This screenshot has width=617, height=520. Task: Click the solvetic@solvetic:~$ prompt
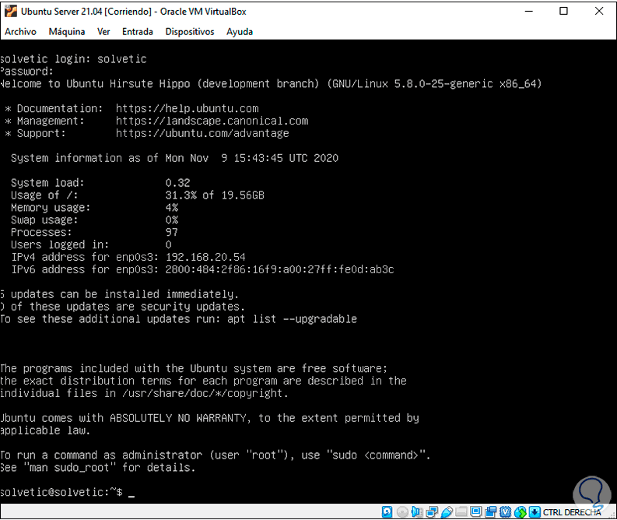pyautogui.click(x=61, y=492)
